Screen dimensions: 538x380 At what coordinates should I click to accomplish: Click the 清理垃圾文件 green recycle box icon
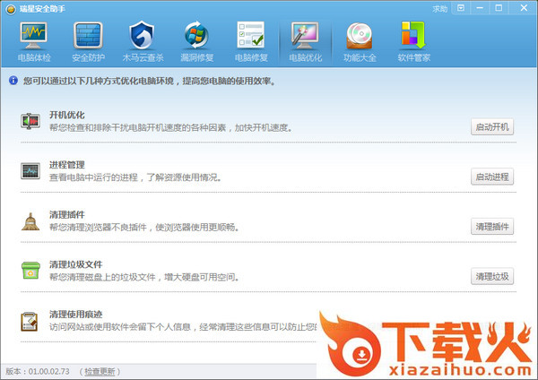[30, 271]
